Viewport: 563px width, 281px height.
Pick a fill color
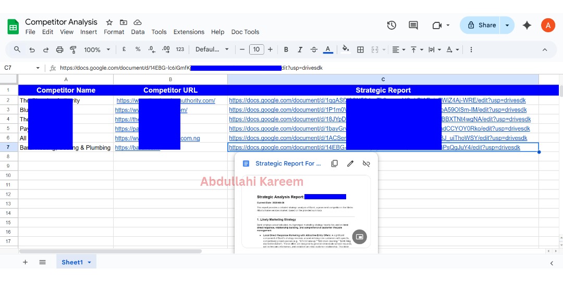[x=346, y=49]
